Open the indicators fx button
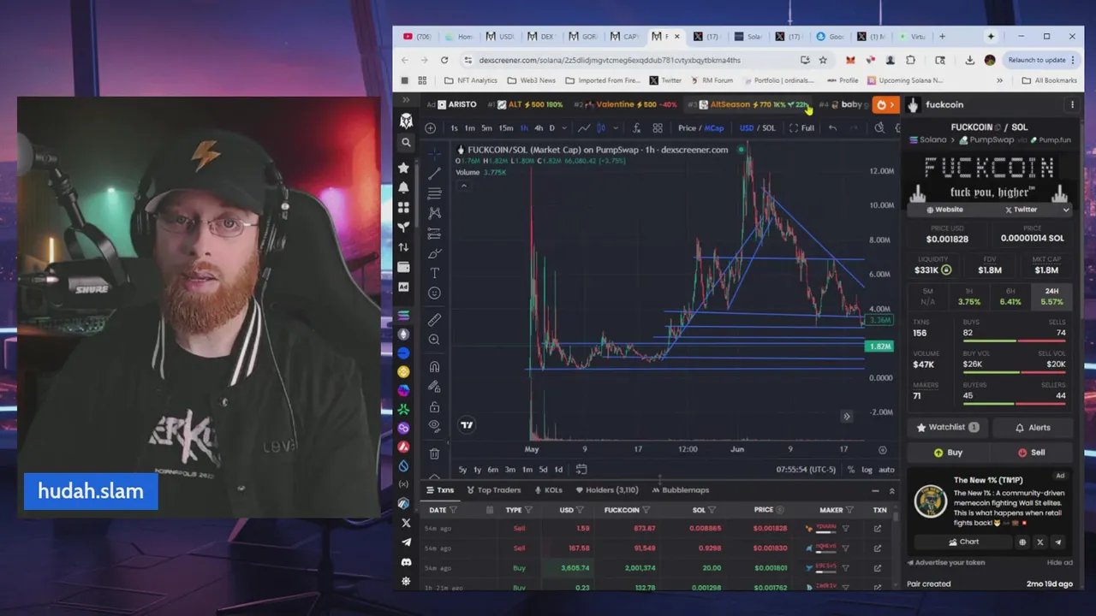Screen dimensions: 1096x616 pyautogui.click(x=636, y=128)
